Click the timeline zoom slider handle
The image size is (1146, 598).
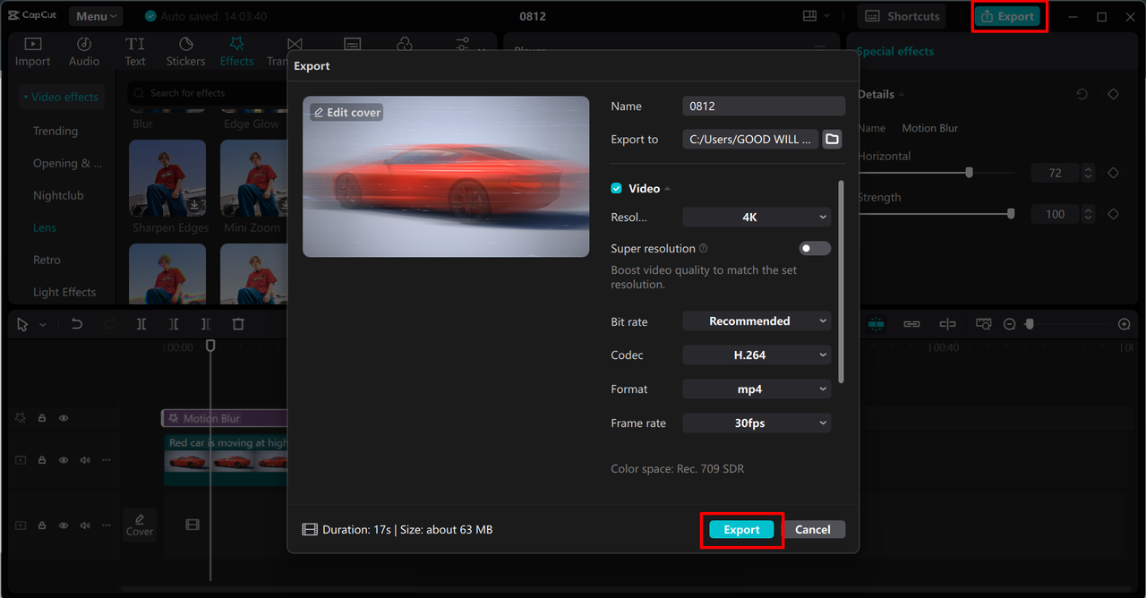1030,323
